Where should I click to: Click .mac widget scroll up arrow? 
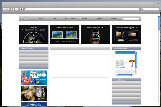tap(136, 52)
